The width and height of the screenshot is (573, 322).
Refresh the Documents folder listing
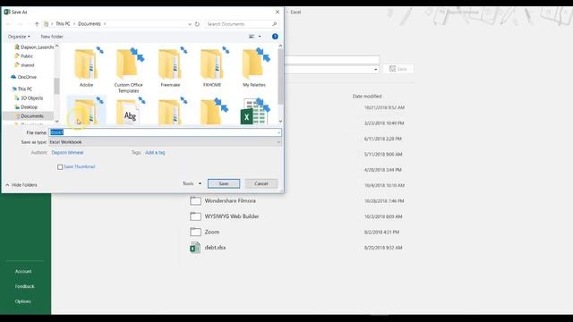[x=197, y=24]
